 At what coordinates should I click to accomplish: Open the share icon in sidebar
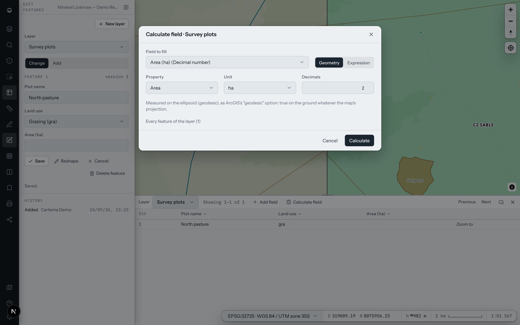9,220
